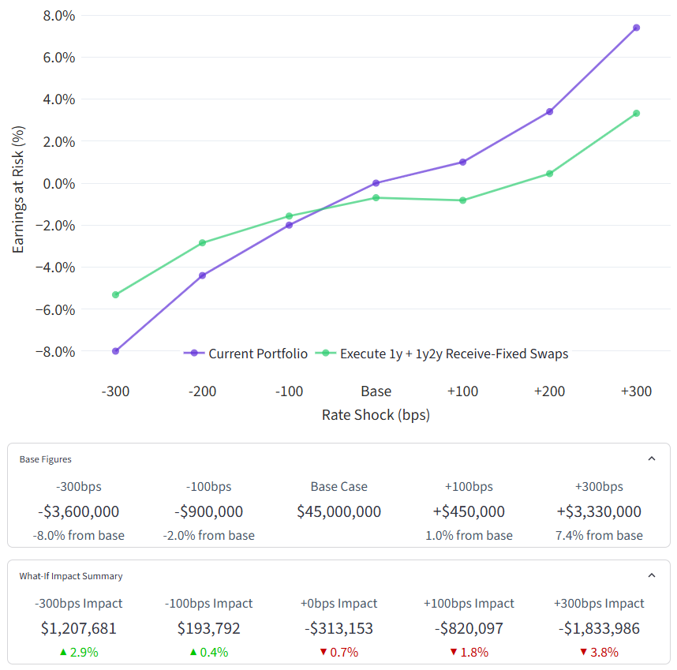Collapse the Base Figures panel chevron
The image size is (677, 670).
651,459
